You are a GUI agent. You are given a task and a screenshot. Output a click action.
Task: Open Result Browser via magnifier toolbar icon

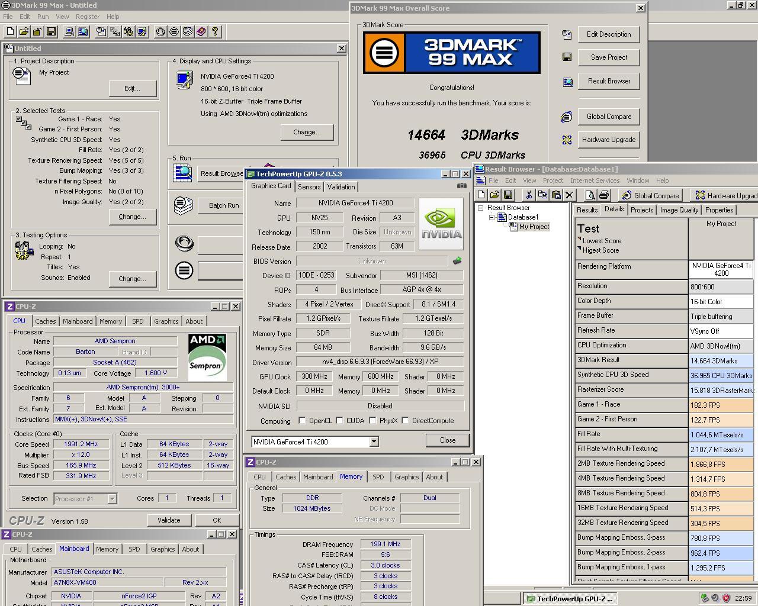tap(83, 31)
